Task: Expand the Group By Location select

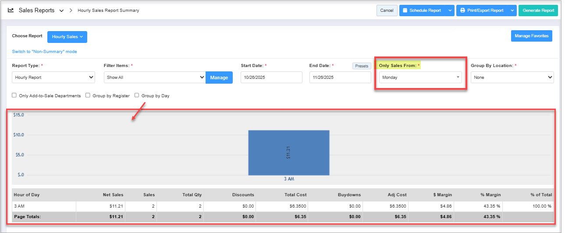Action: (x=512, y=78)
